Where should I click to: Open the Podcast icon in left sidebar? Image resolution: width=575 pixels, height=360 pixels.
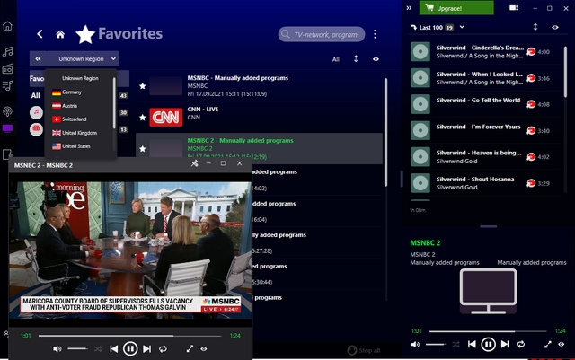(x=7, y=111)
